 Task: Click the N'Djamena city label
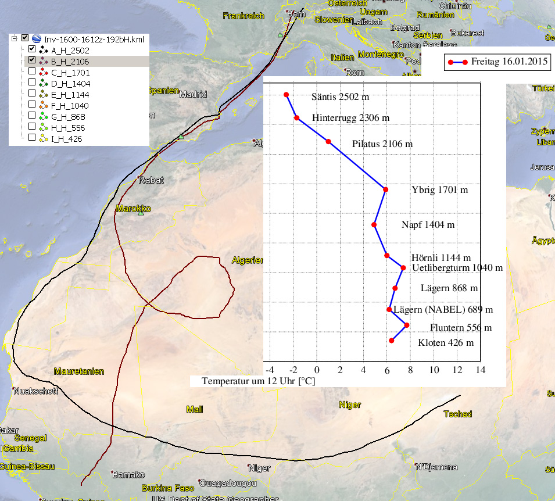pyautogui.click(x=436, y=467)
